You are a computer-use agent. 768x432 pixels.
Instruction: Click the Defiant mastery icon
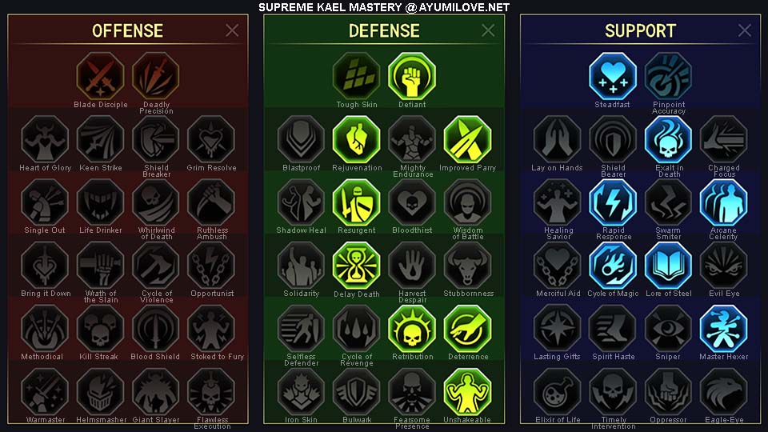(412, 76)
